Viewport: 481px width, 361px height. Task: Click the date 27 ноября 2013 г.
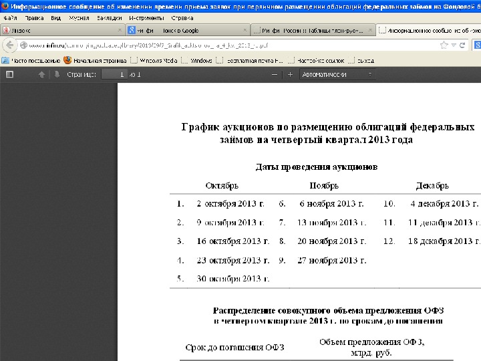click(x=331, y=260)
